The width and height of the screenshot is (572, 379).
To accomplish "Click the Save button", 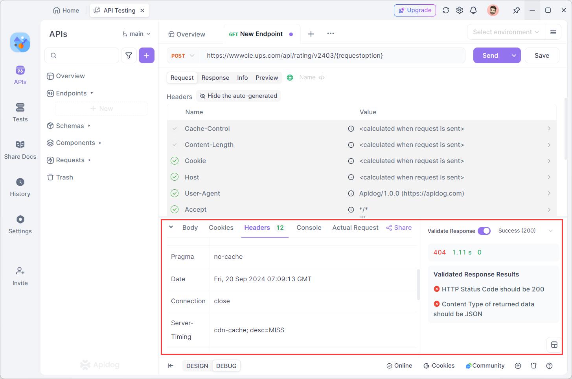I will [542, 55].
